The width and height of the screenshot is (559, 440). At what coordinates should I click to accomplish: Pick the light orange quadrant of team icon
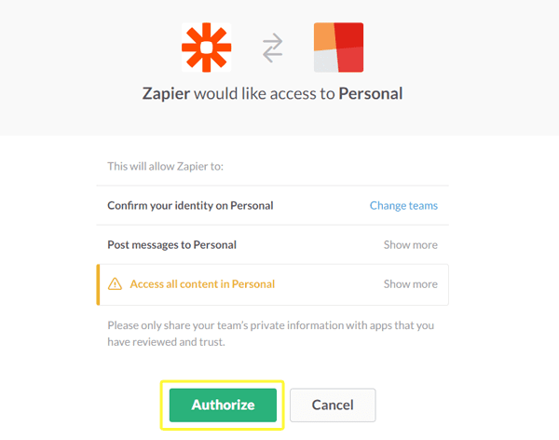point(325,36)
